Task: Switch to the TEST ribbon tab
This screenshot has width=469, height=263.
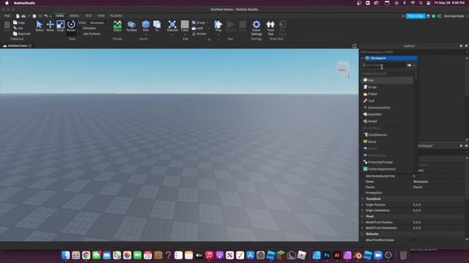Action: tap(89, 16)
